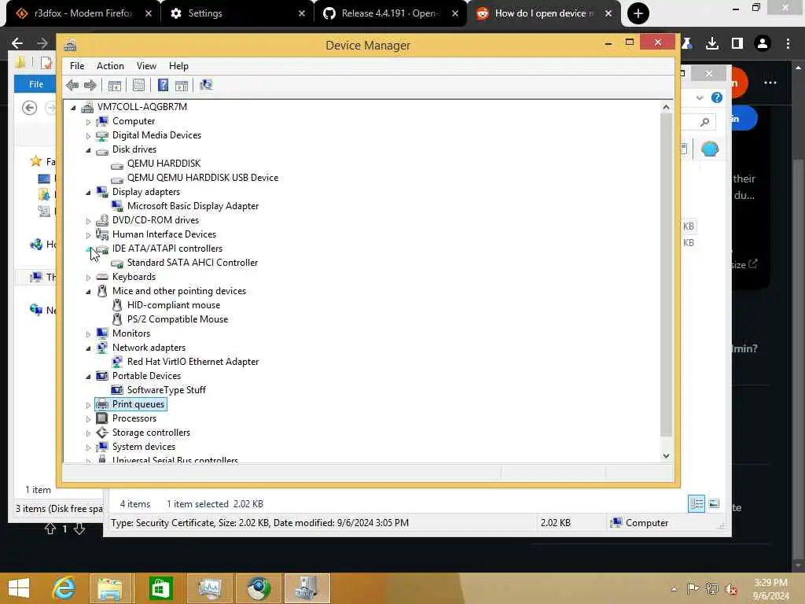Click the Properties toolbar icon in Device Manager
The image size is (805, 604).
(x=138, y=85)
